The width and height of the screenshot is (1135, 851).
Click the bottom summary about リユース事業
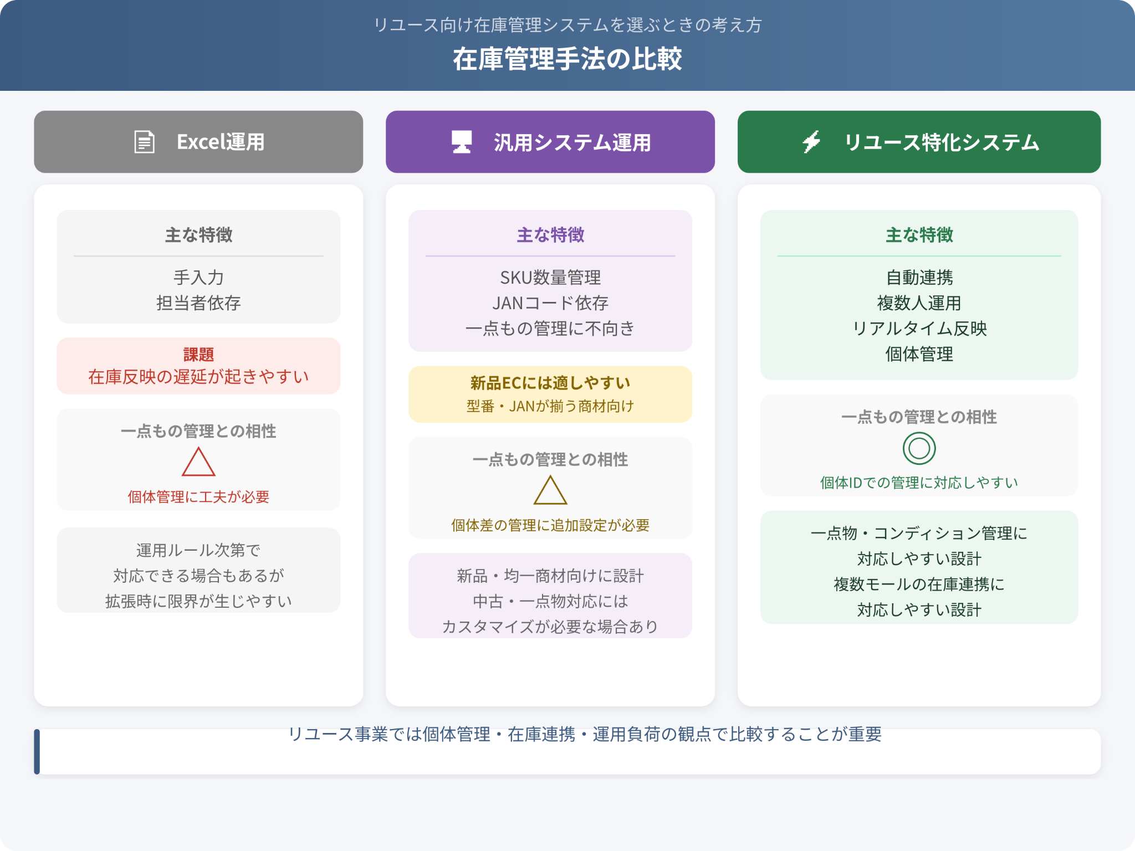point(585,734)
